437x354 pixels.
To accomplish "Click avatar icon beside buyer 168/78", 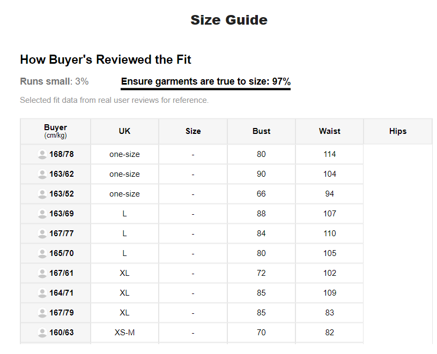I will (x=42, y=154).
